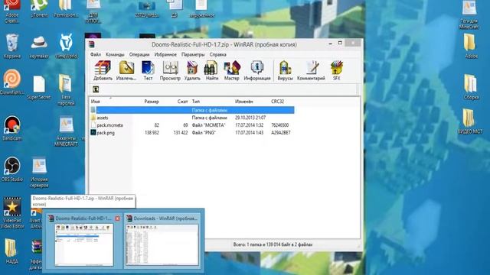Open the Корзина (Recycle Bin) desktop icon

[12, 47]
